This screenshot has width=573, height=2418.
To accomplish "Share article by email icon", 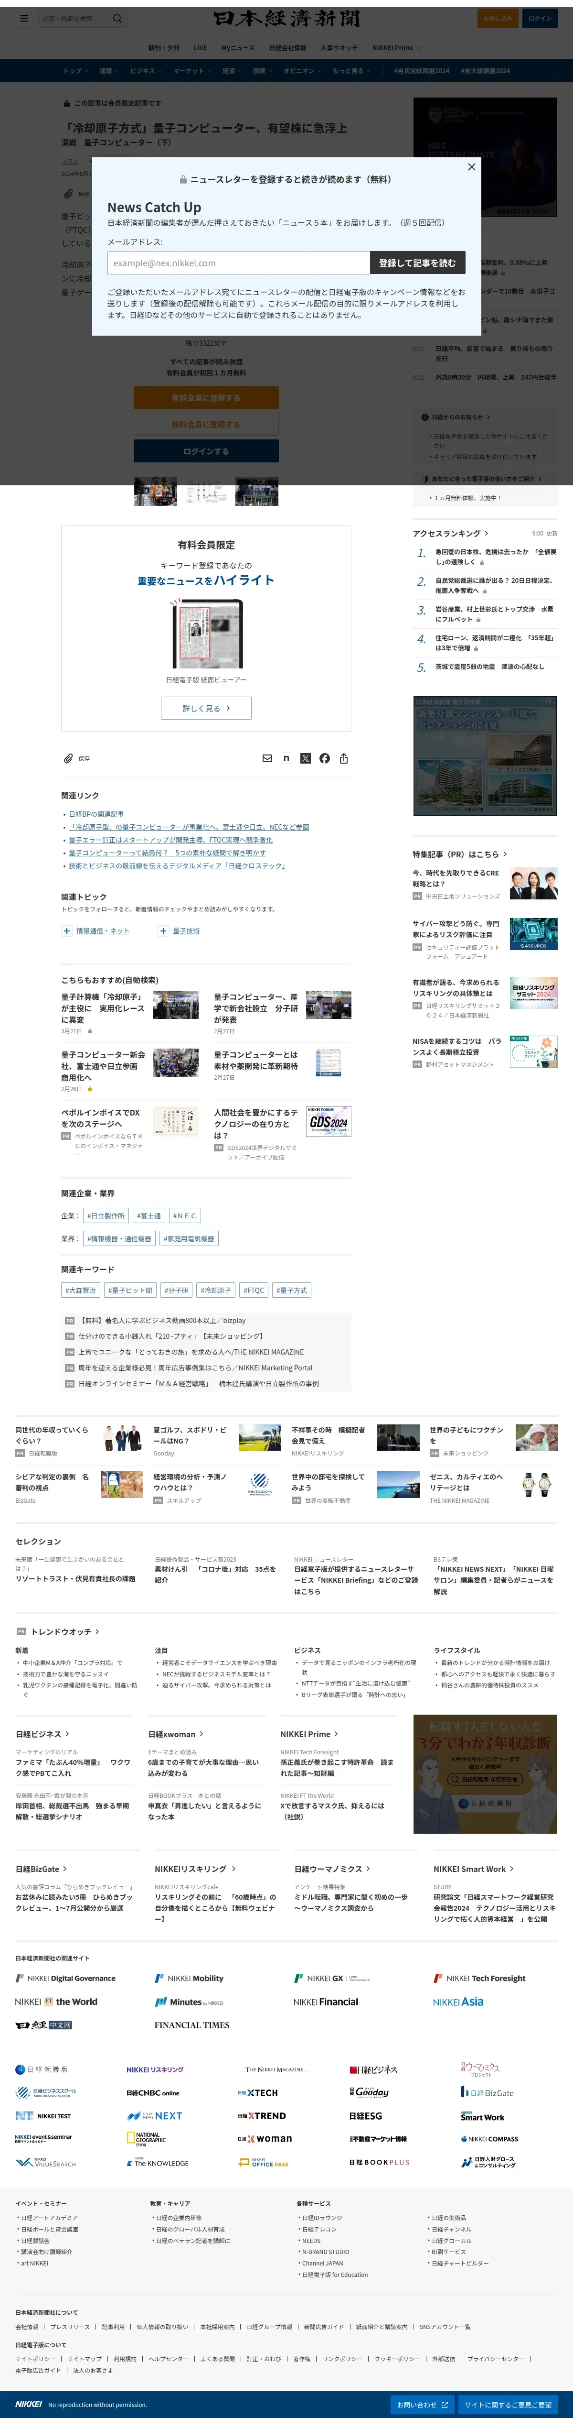I will pyautogui.click(x=267, y=758).
